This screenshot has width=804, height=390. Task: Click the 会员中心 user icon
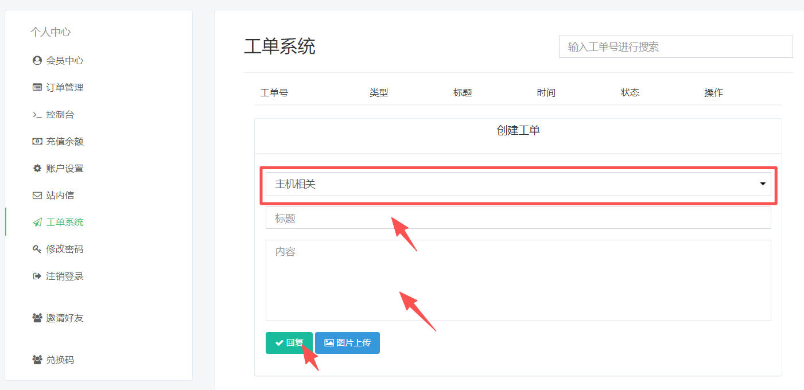37,60
